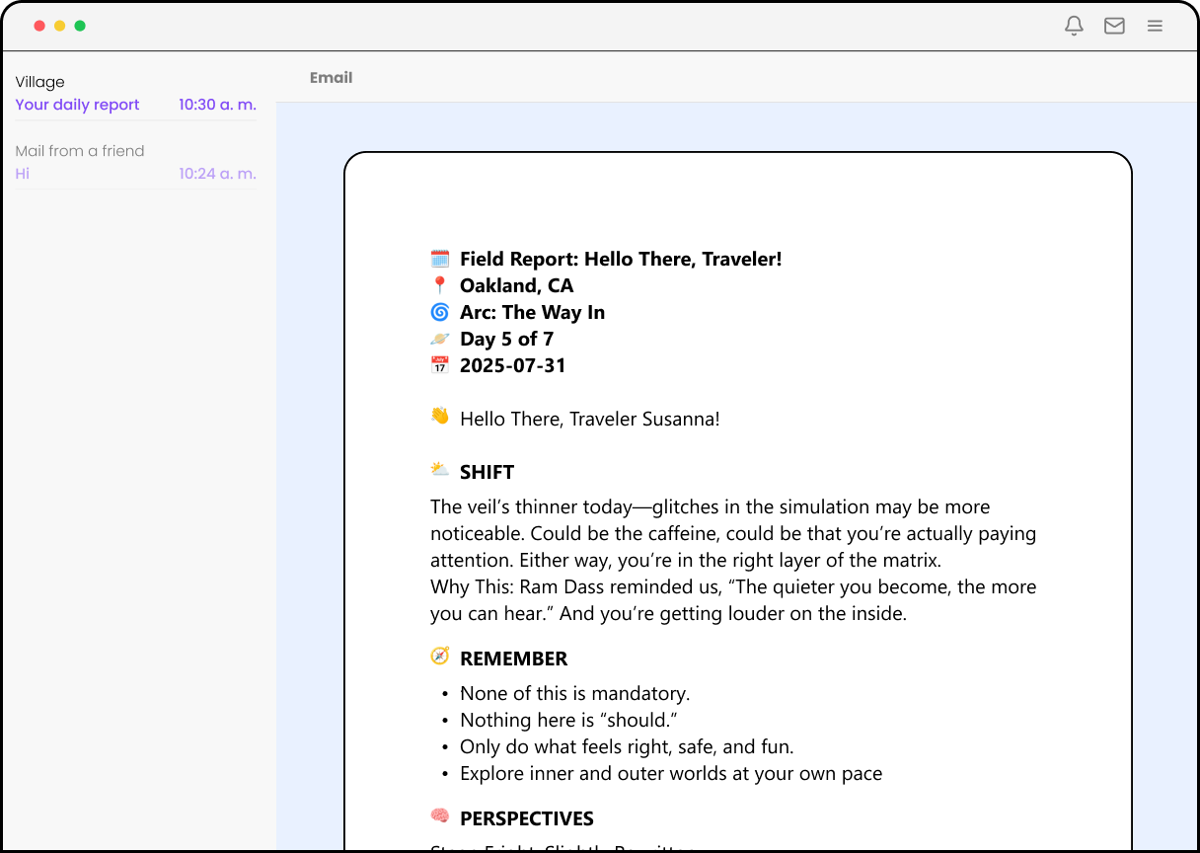1200x853 pixels.
Task: Click the yellow minimize window dot
Action: (x=59, y=26)
